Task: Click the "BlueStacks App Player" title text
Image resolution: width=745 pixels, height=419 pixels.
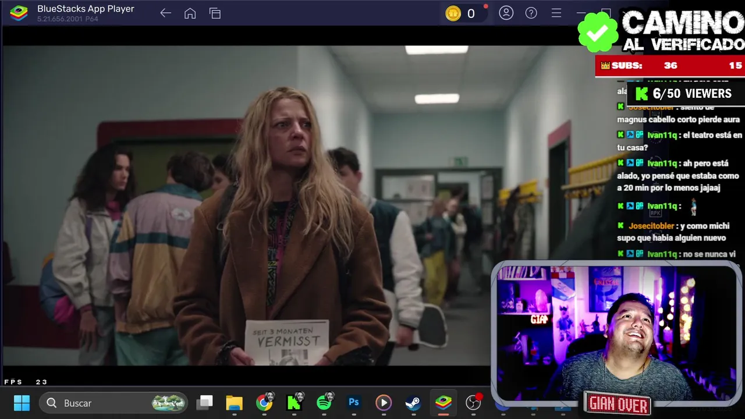Action: coord(86,9)
